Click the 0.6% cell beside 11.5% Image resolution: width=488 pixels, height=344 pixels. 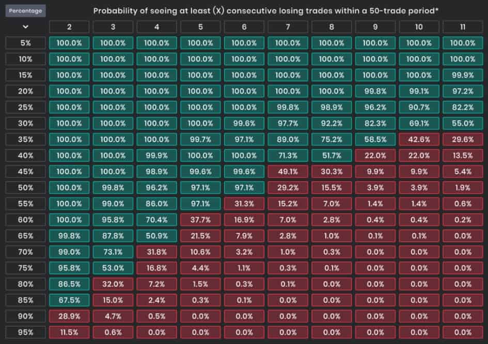(x=113, y=332)
